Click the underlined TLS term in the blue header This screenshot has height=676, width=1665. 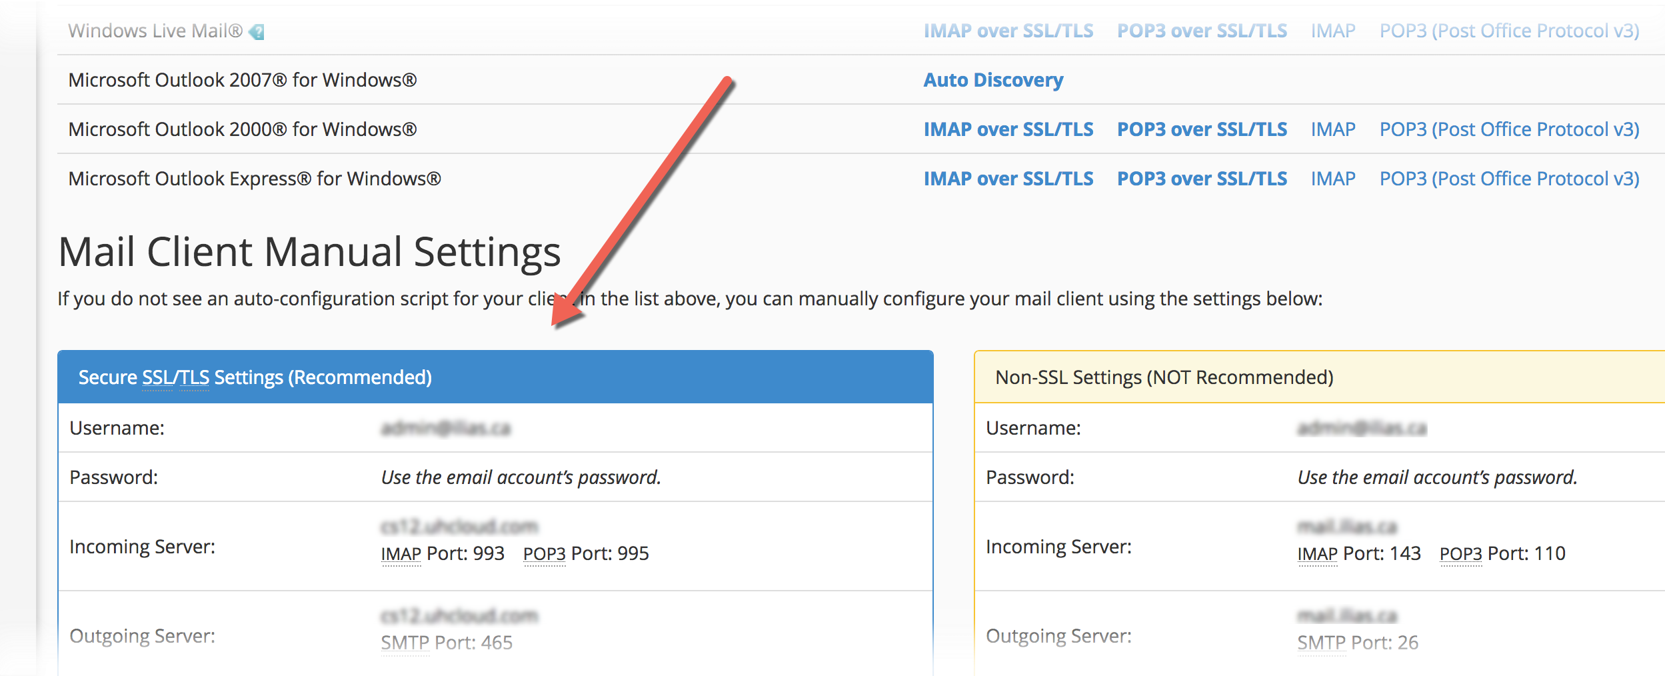click(195, 377)
